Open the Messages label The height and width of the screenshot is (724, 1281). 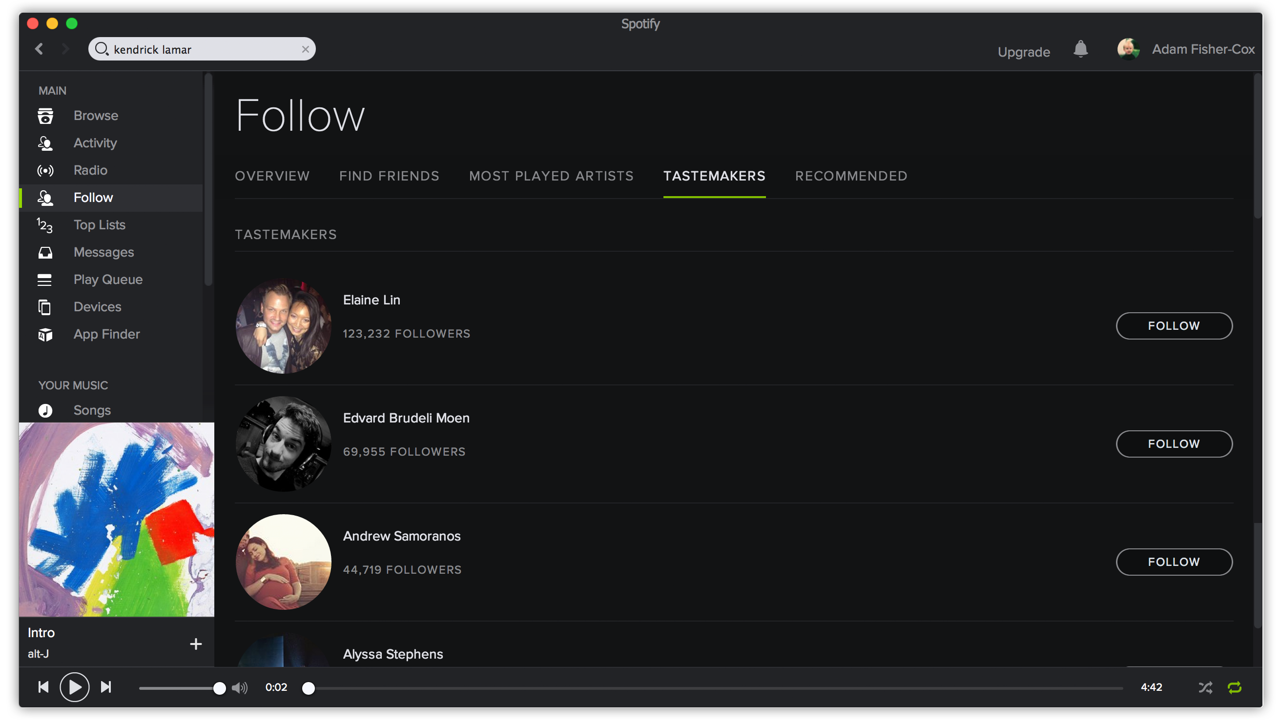(x=104, y=253)
